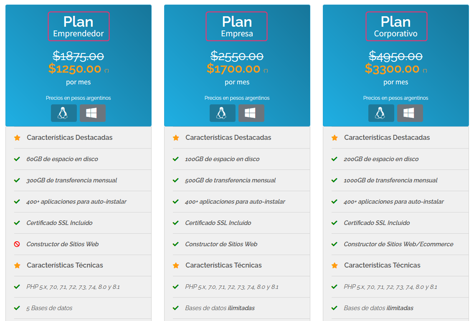Click the star beside Corporativo Características Técnicas
This screenshot has height=321, width=474.
click(x=335, y=265)
